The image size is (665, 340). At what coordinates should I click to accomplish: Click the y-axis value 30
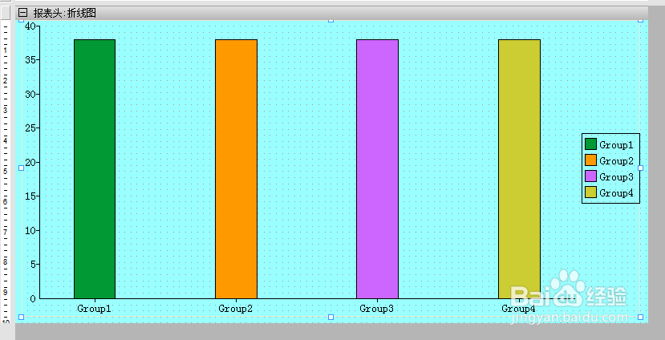[x=30, y=94]
